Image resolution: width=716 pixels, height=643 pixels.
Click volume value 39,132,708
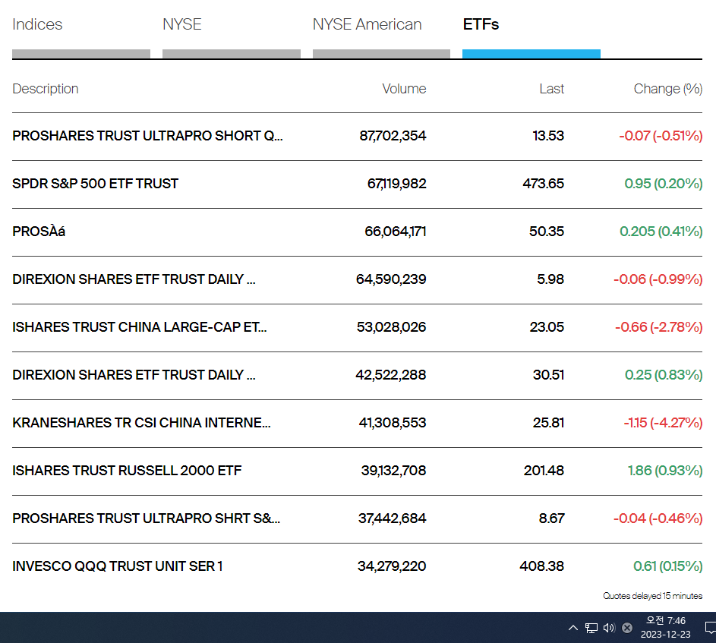[393, 471]
